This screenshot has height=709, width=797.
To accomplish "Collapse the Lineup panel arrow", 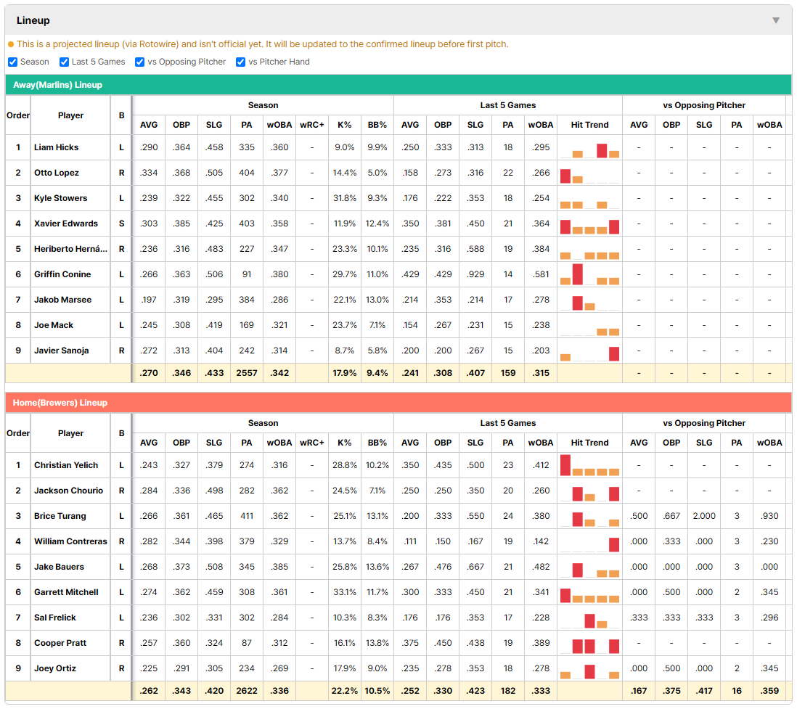I will coord(776,20).
